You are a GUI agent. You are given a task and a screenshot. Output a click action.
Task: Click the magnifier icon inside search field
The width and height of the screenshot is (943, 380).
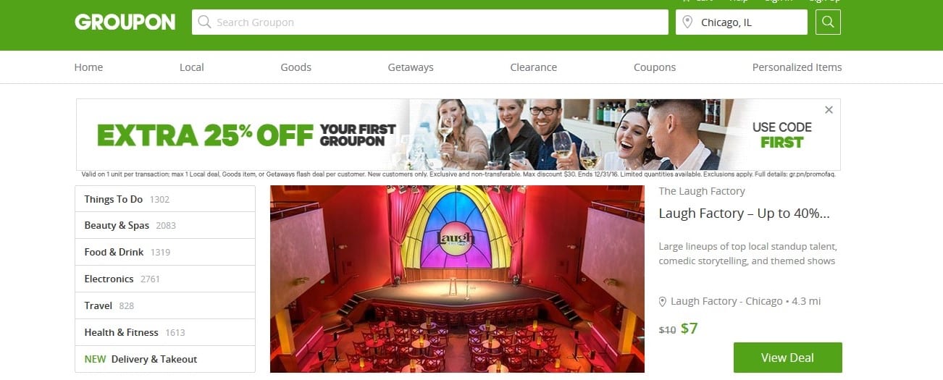pyautogui.click(x=204, y=22)
